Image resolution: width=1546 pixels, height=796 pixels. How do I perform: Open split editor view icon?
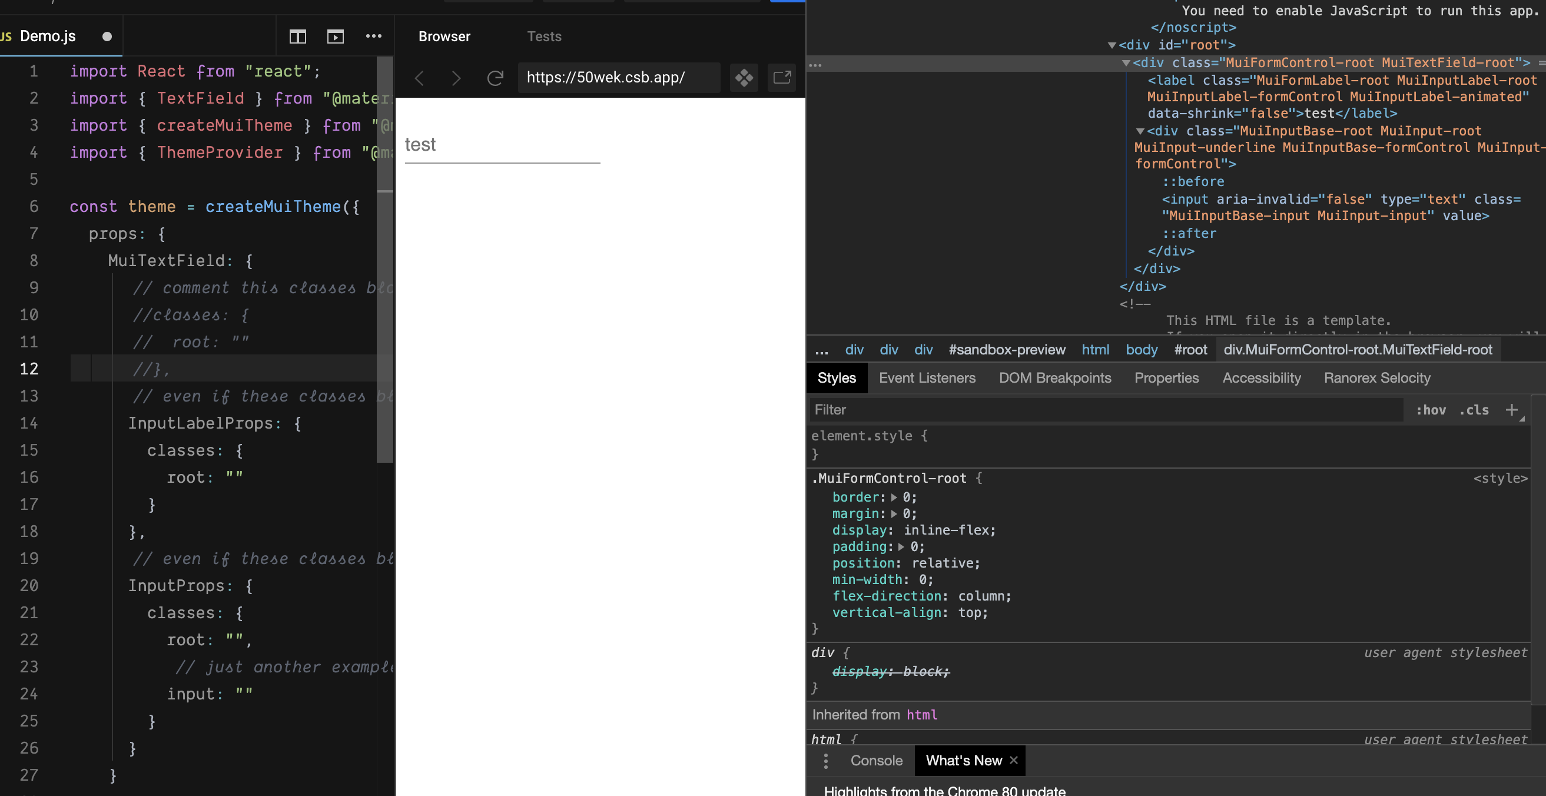tap(297, 36)
